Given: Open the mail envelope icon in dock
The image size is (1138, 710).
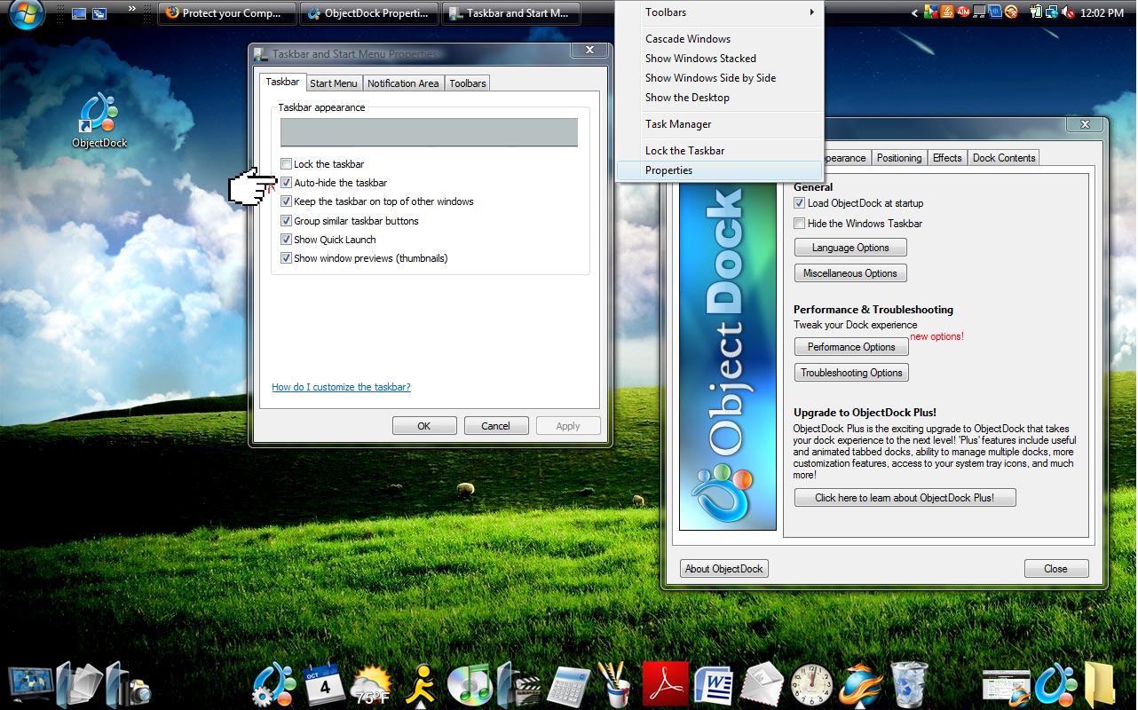Looking at the screenshot, I should coord(762,685).
